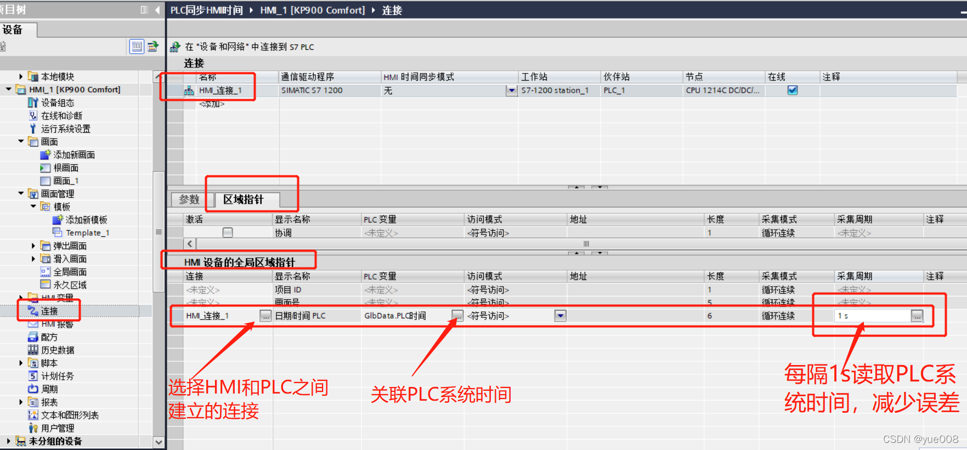Image resolution: width=967 pixels, height=450 pixels.
Task: Open the 全局画面 global screen
Action: (x=70, y=272)
